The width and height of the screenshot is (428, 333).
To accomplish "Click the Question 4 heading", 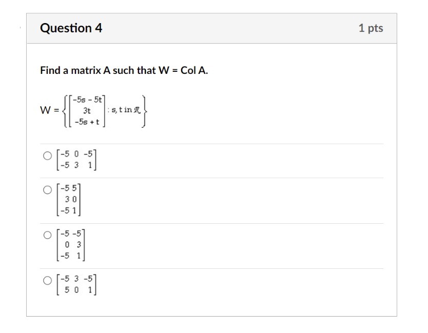I will 71,28.
